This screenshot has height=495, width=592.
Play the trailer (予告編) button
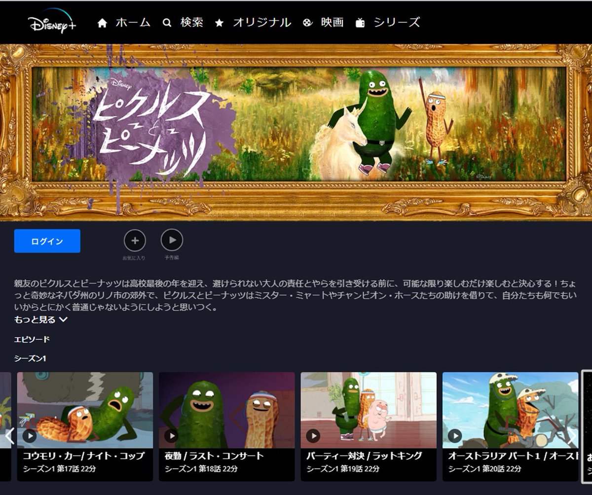[172, 240]
